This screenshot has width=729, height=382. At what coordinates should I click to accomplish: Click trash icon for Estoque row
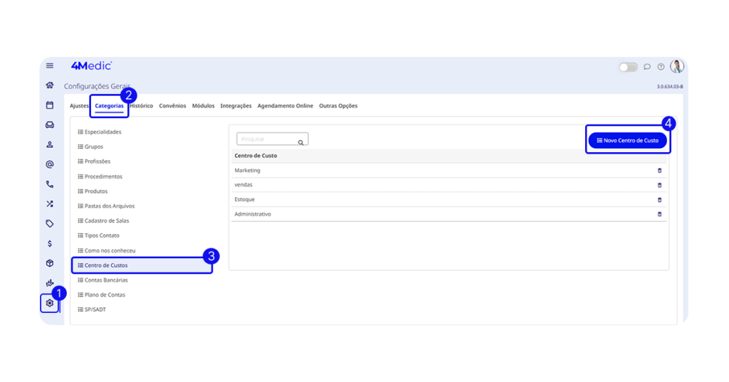[x=659, y=200]
